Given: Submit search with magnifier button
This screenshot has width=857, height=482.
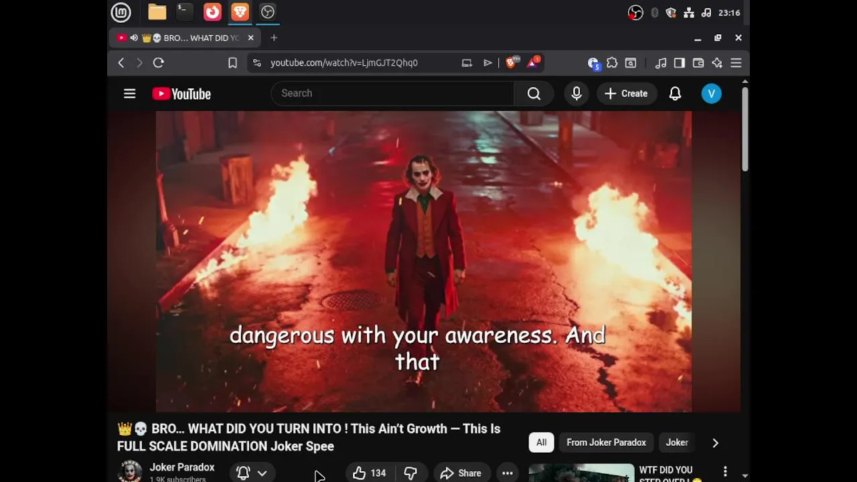Looking at the screenshot, I should point(534,94).
